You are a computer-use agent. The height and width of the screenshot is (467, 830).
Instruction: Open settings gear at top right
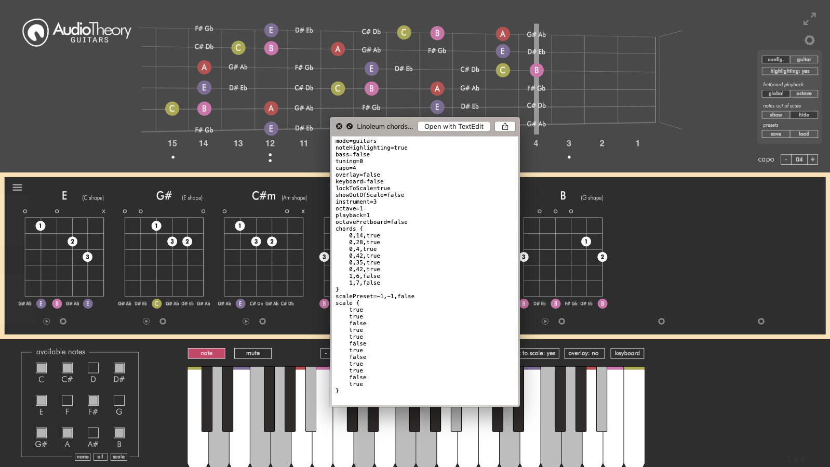click(x=809, y=40)
